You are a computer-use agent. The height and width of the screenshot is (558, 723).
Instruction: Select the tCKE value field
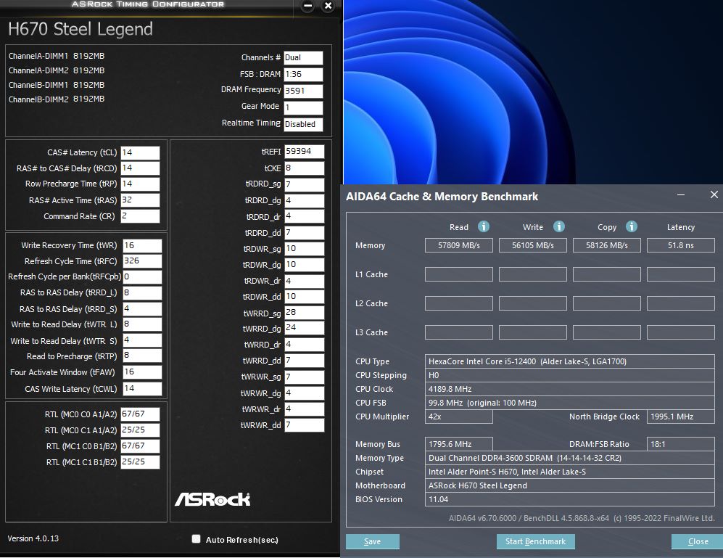(x=305, y=168)
